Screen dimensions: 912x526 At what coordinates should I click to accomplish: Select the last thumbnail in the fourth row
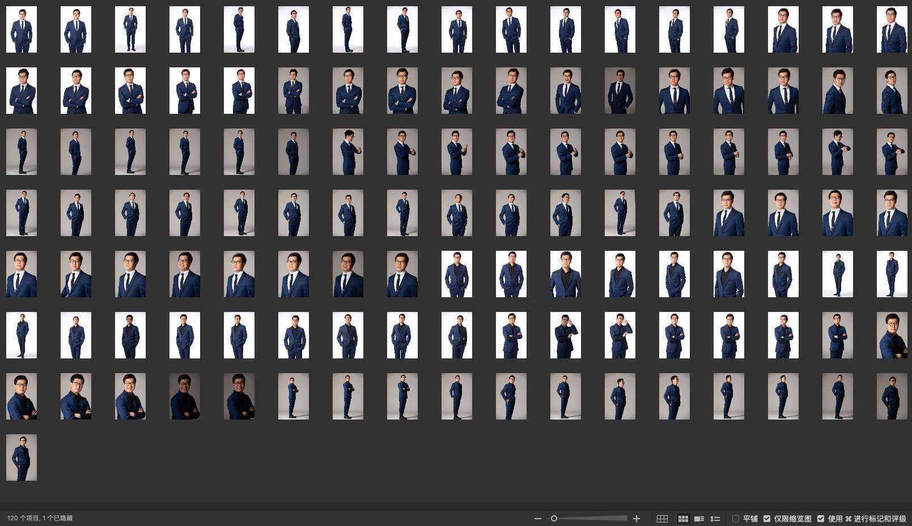pos(892,213)
